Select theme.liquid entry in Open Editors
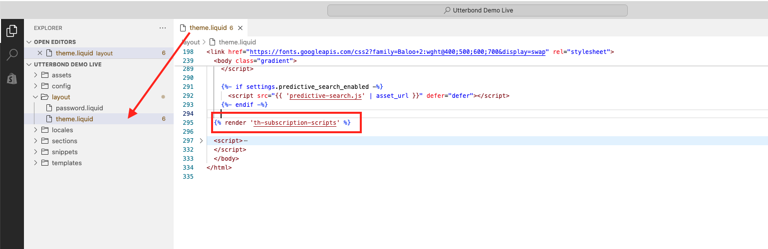768x249 pixels. 99,53
